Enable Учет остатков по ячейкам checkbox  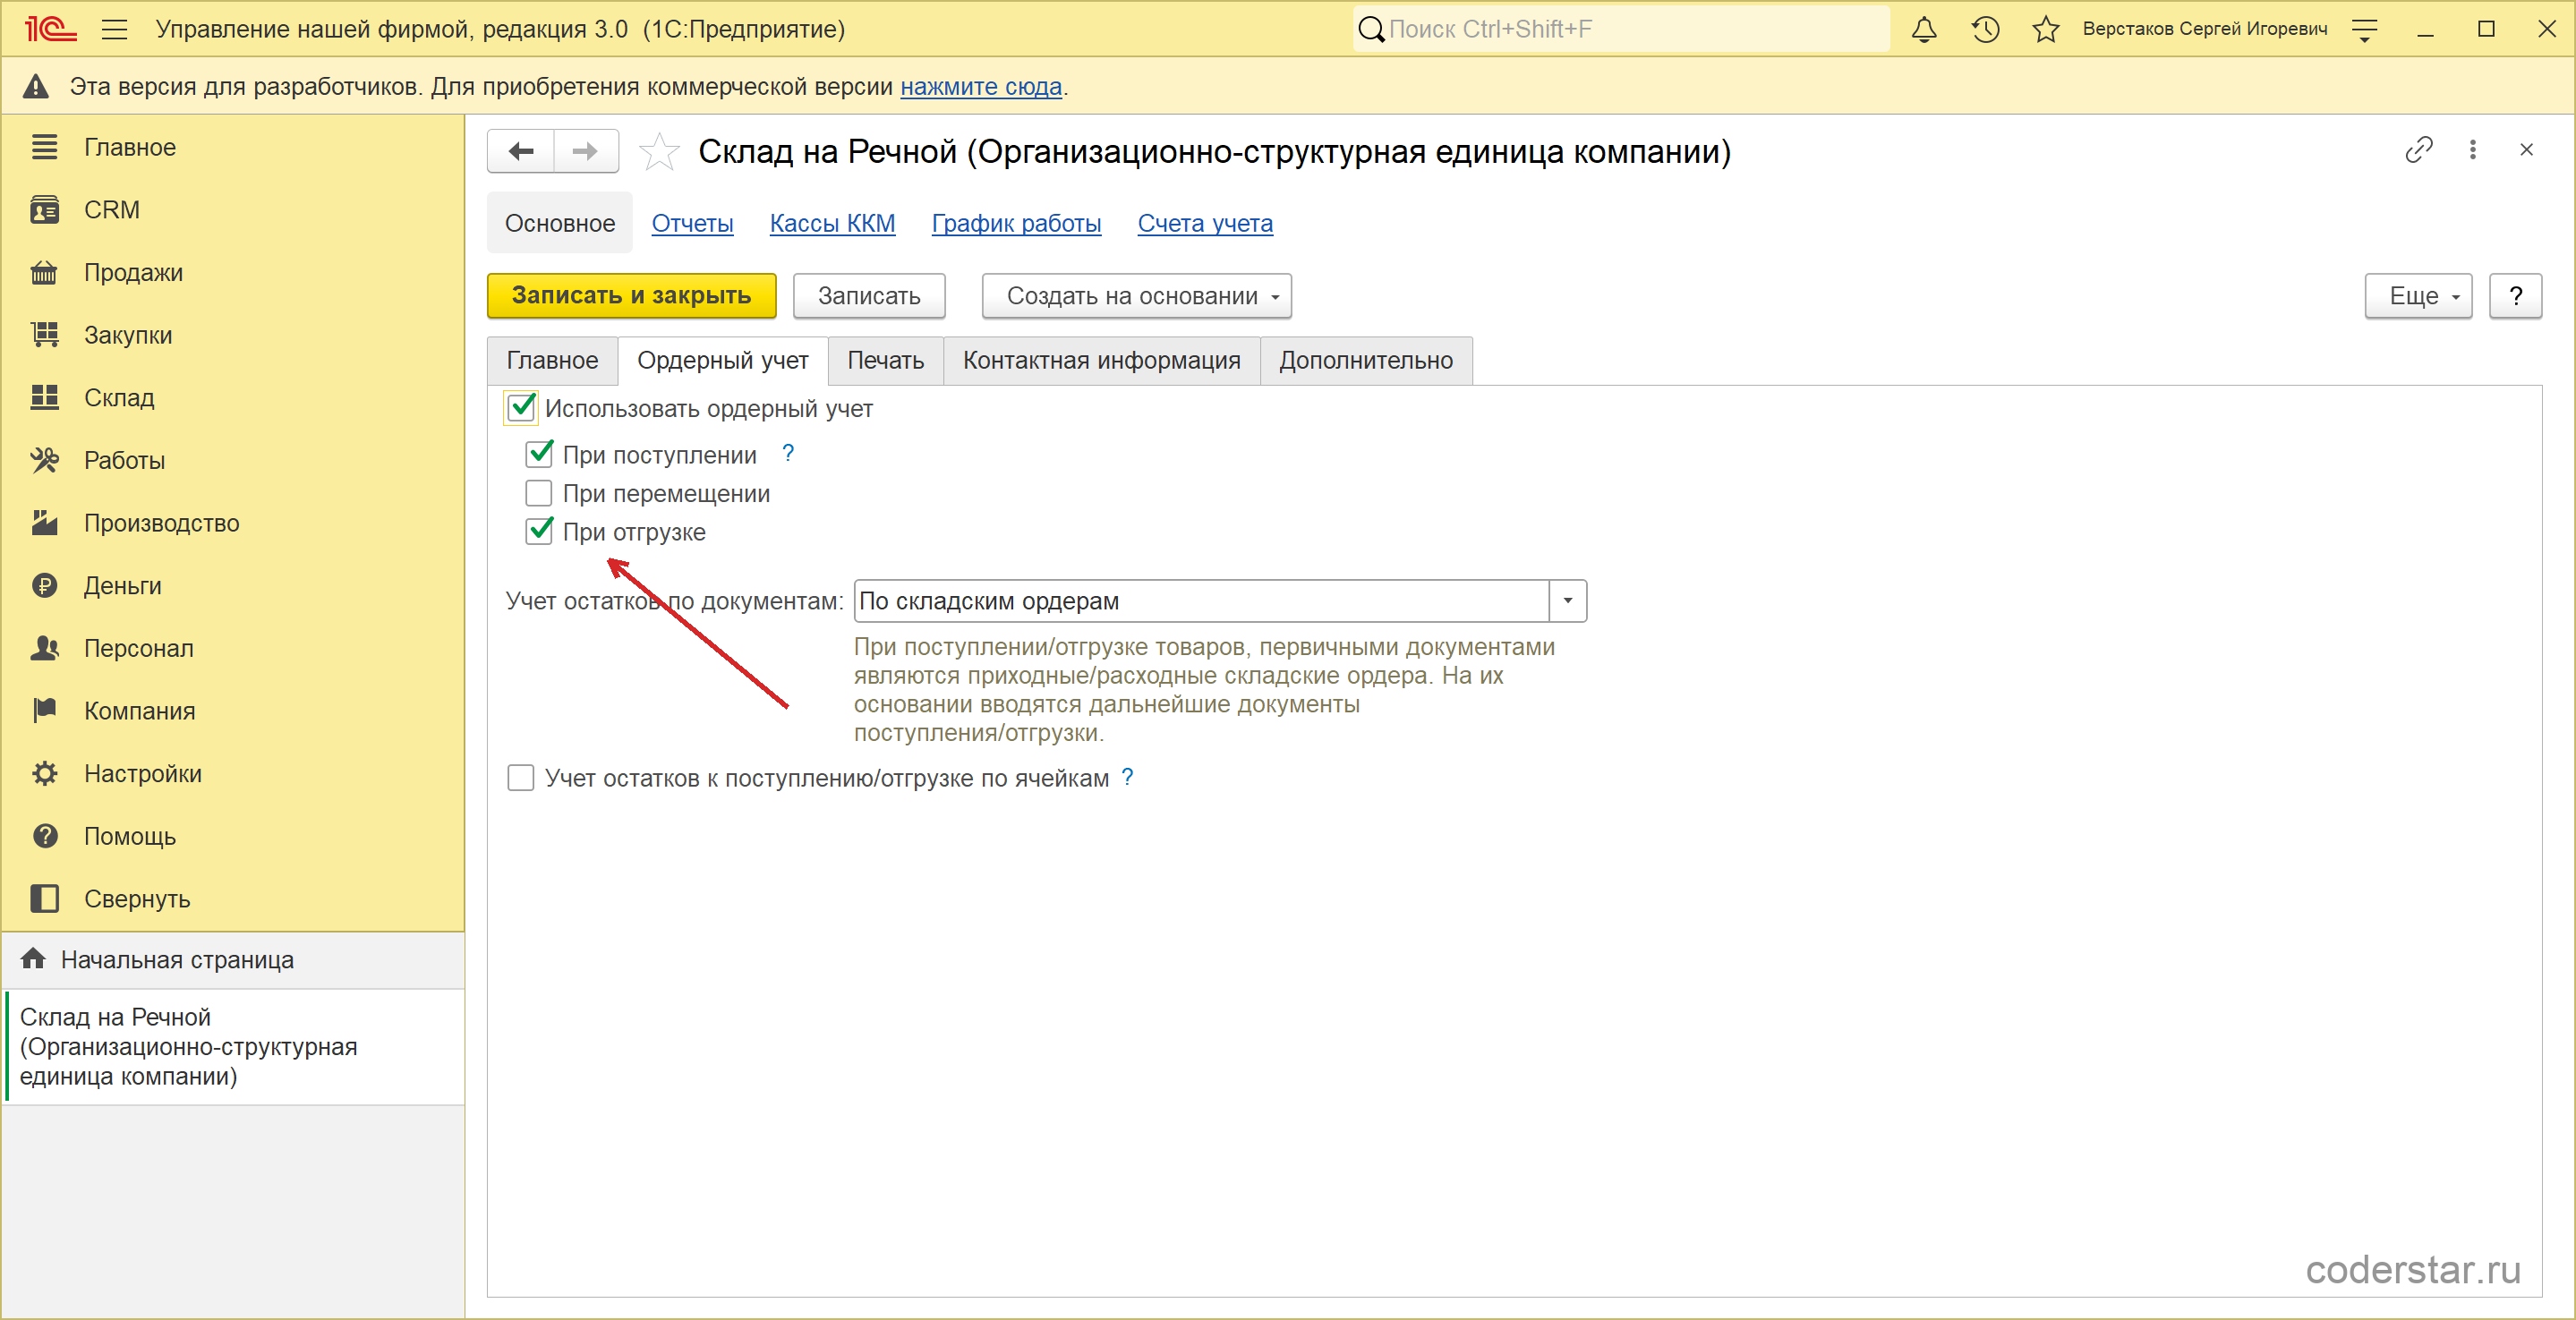click(521, 778)
